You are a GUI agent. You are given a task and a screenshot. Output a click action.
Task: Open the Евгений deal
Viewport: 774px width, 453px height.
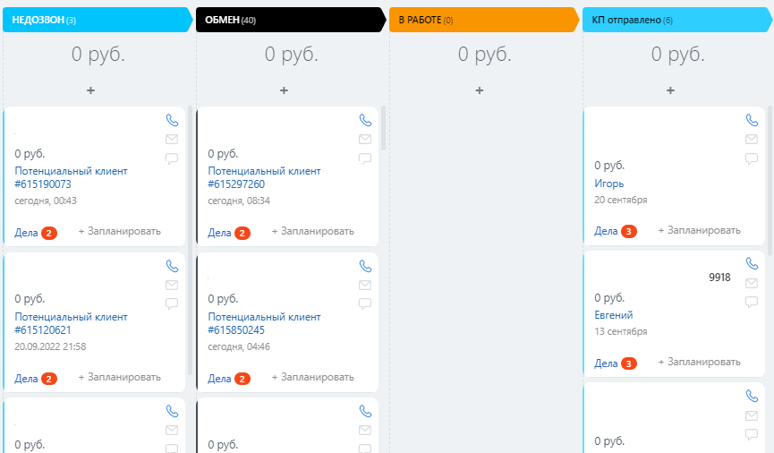613,314
